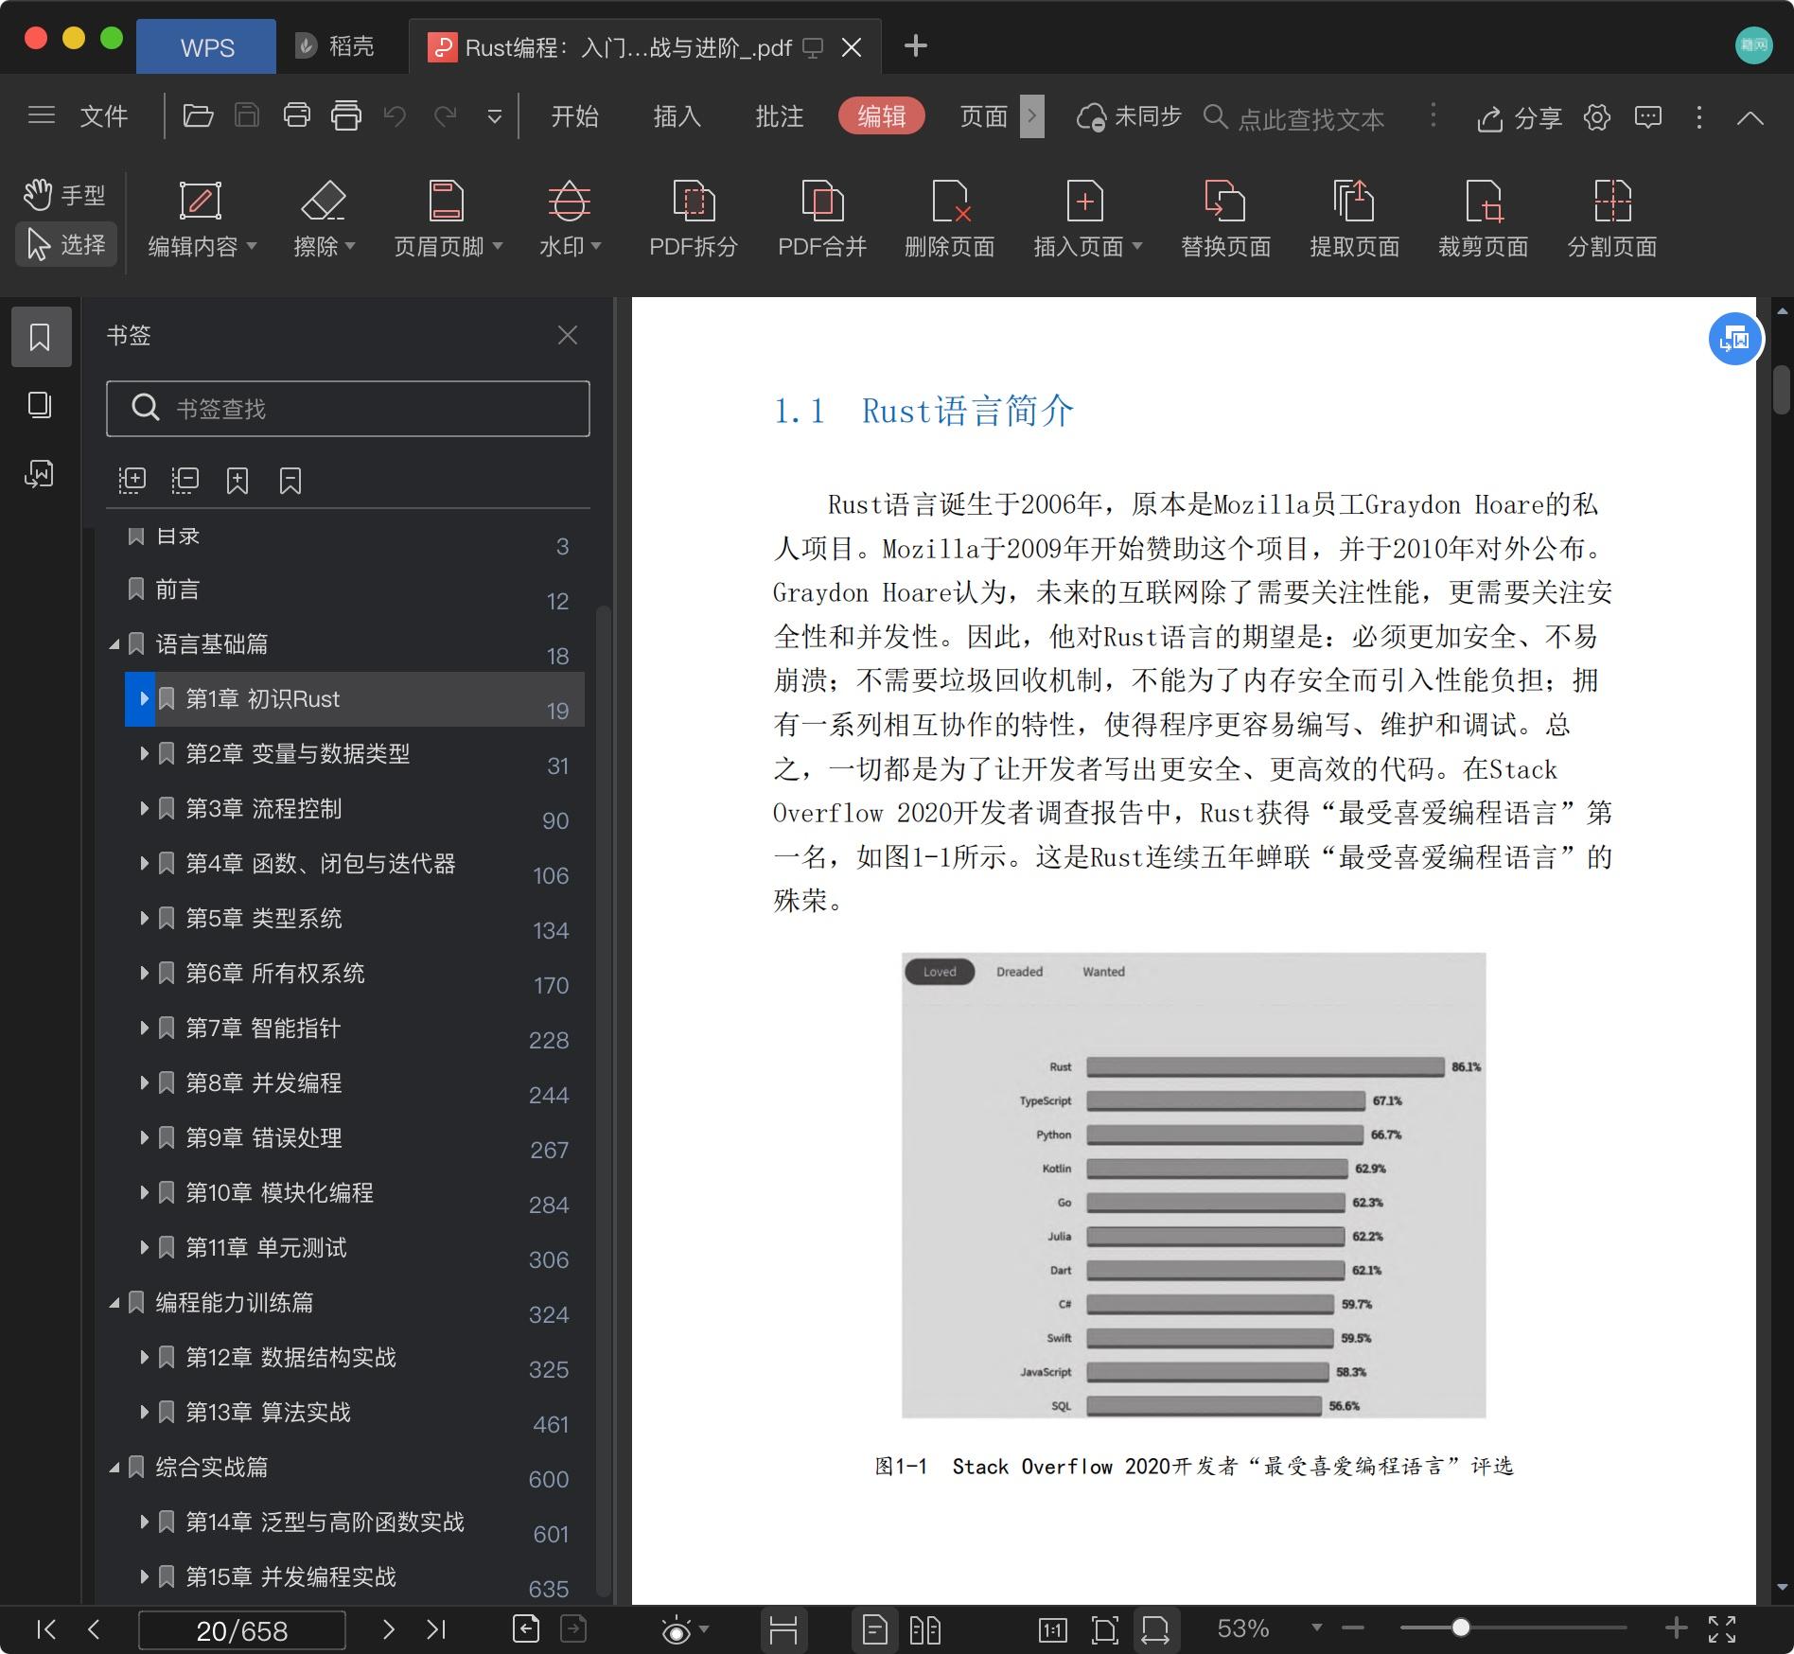Set actual size 1:1 zoom
The height and width of the screenshot is (1654, 1794).
(x=1052, y=1629)
